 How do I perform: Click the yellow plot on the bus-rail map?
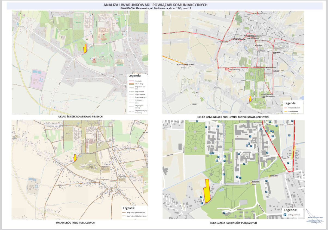(250, 99)
